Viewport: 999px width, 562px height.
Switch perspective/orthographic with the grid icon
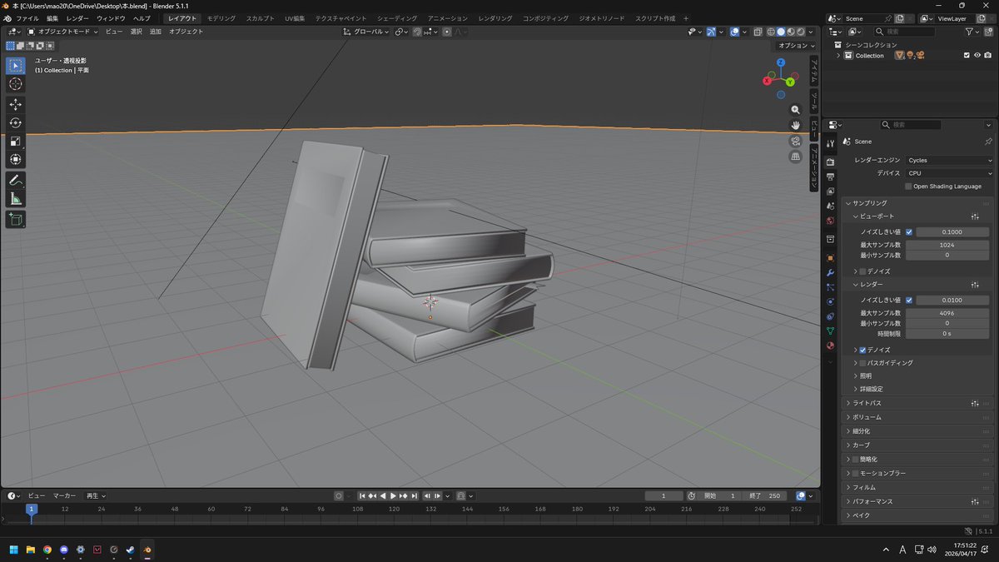tap(795, 156)
